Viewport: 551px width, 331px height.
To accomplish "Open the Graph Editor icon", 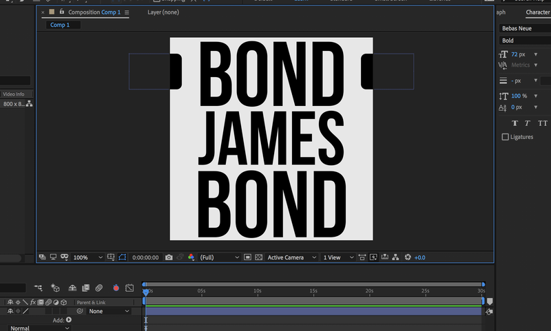I will [x=129, y=288].
